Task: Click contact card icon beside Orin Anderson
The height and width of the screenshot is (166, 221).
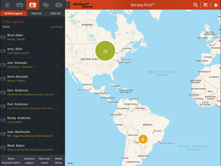Action: tap(3, 93)
